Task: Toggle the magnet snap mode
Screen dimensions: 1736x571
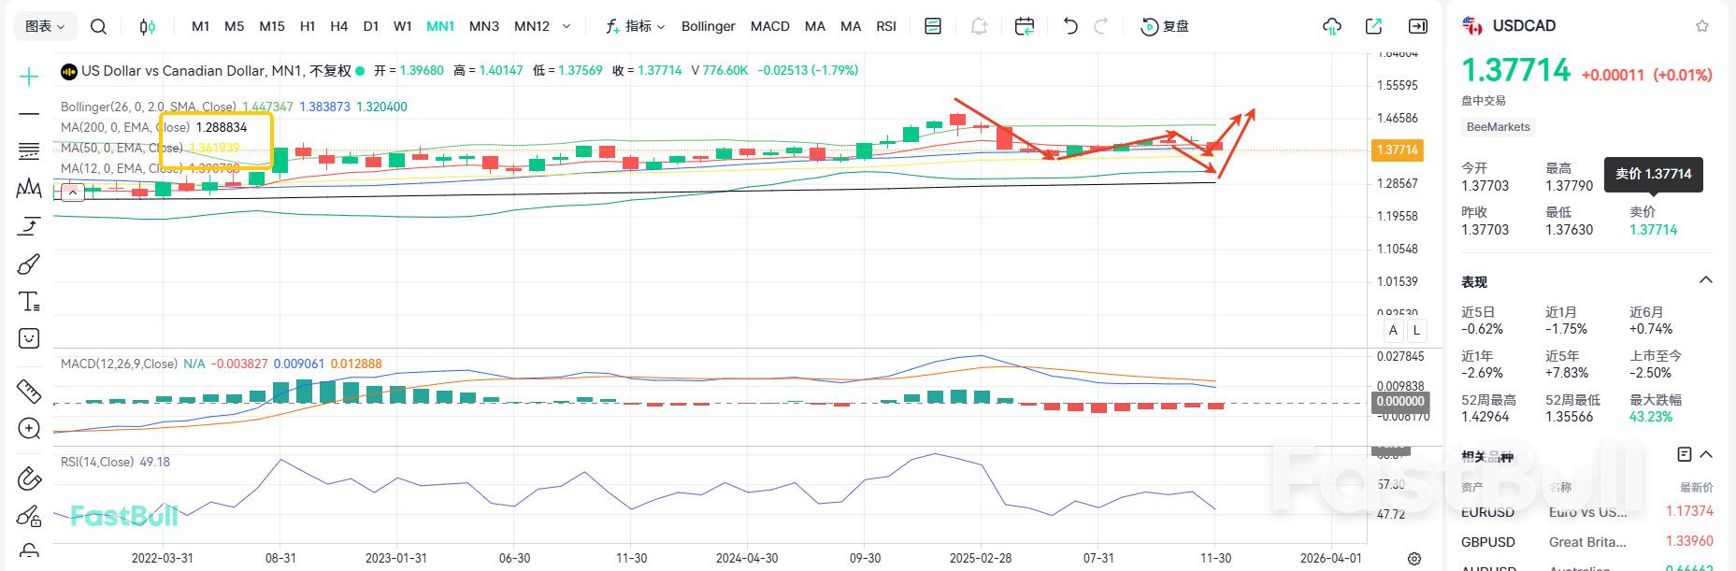Action: [29, 478]
